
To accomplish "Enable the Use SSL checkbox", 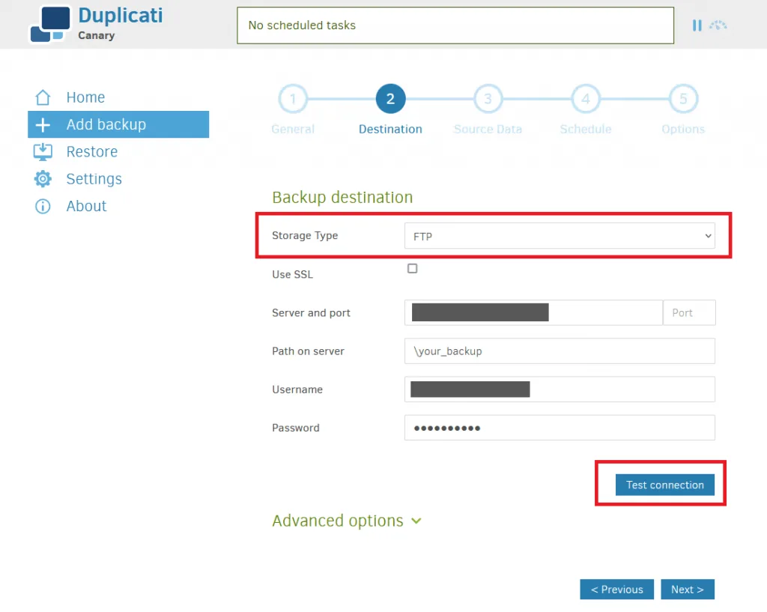I will pos(412,268).
